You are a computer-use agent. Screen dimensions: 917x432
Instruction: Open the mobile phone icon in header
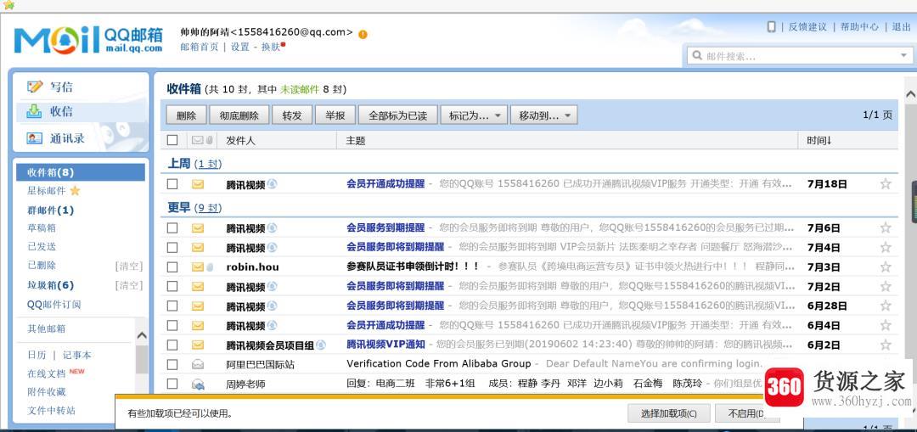[771, 26]
